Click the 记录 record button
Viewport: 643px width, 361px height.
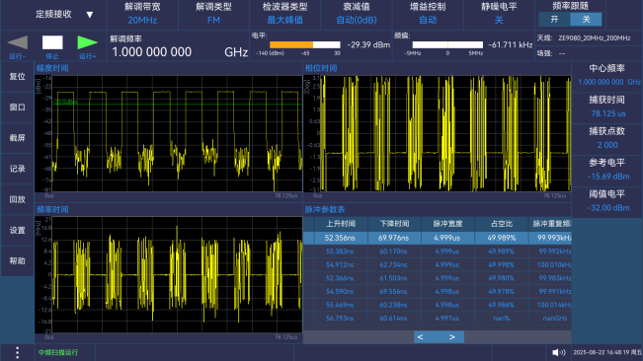17,169
